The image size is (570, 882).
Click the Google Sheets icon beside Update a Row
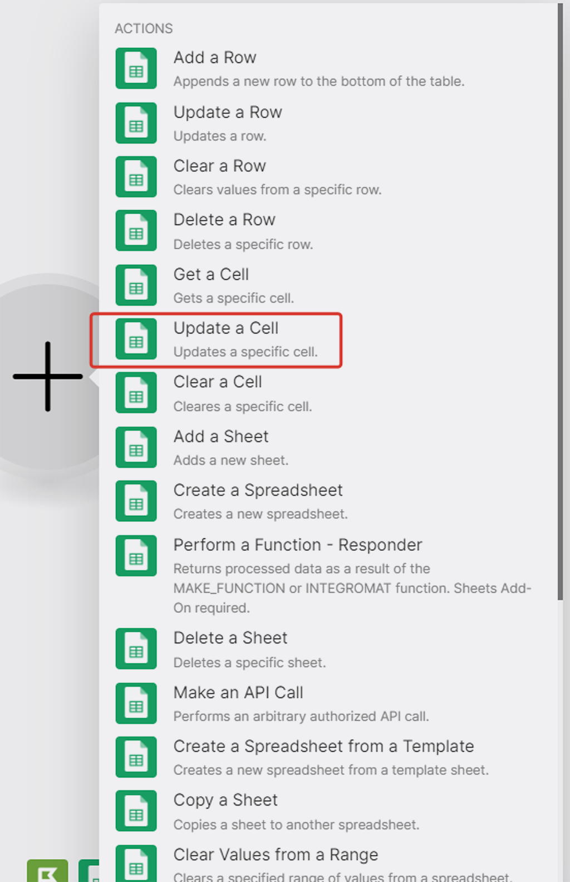[136, 123]
